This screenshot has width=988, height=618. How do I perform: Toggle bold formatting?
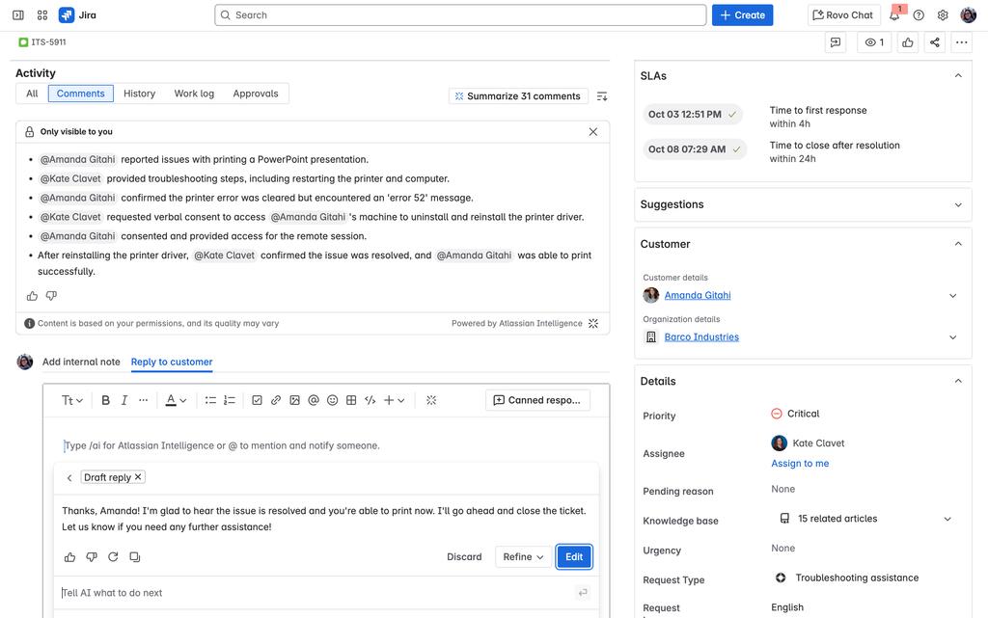(x=105, y=400)
